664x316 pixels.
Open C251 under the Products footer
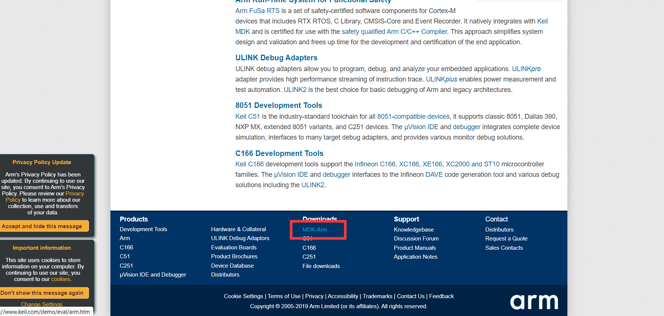(x=126, y=266)
